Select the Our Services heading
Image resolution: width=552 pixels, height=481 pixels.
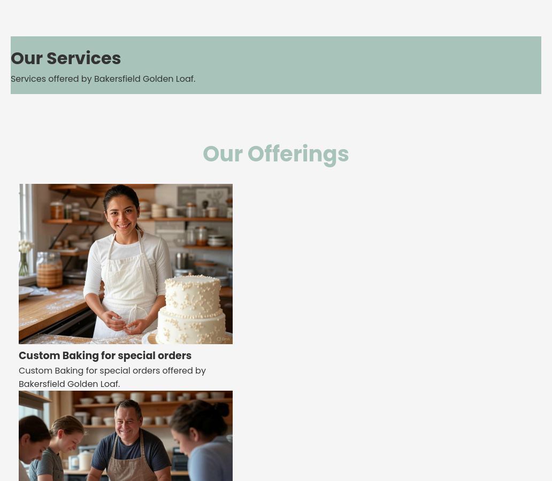(66, 58)
